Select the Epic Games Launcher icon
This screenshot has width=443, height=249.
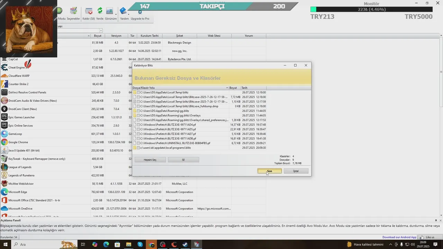click(x=4, y=117)
